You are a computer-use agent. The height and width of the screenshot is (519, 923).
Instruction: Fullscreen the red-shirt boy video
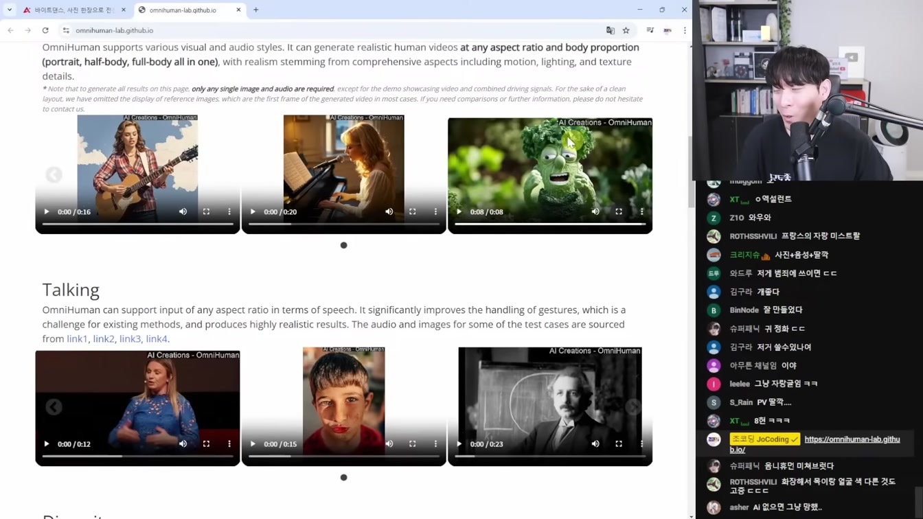click(x=413, y=443)
